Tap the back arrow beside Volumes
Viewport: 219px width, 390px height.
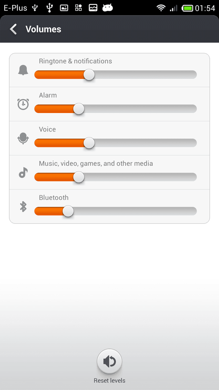click(x=13, y=29)
